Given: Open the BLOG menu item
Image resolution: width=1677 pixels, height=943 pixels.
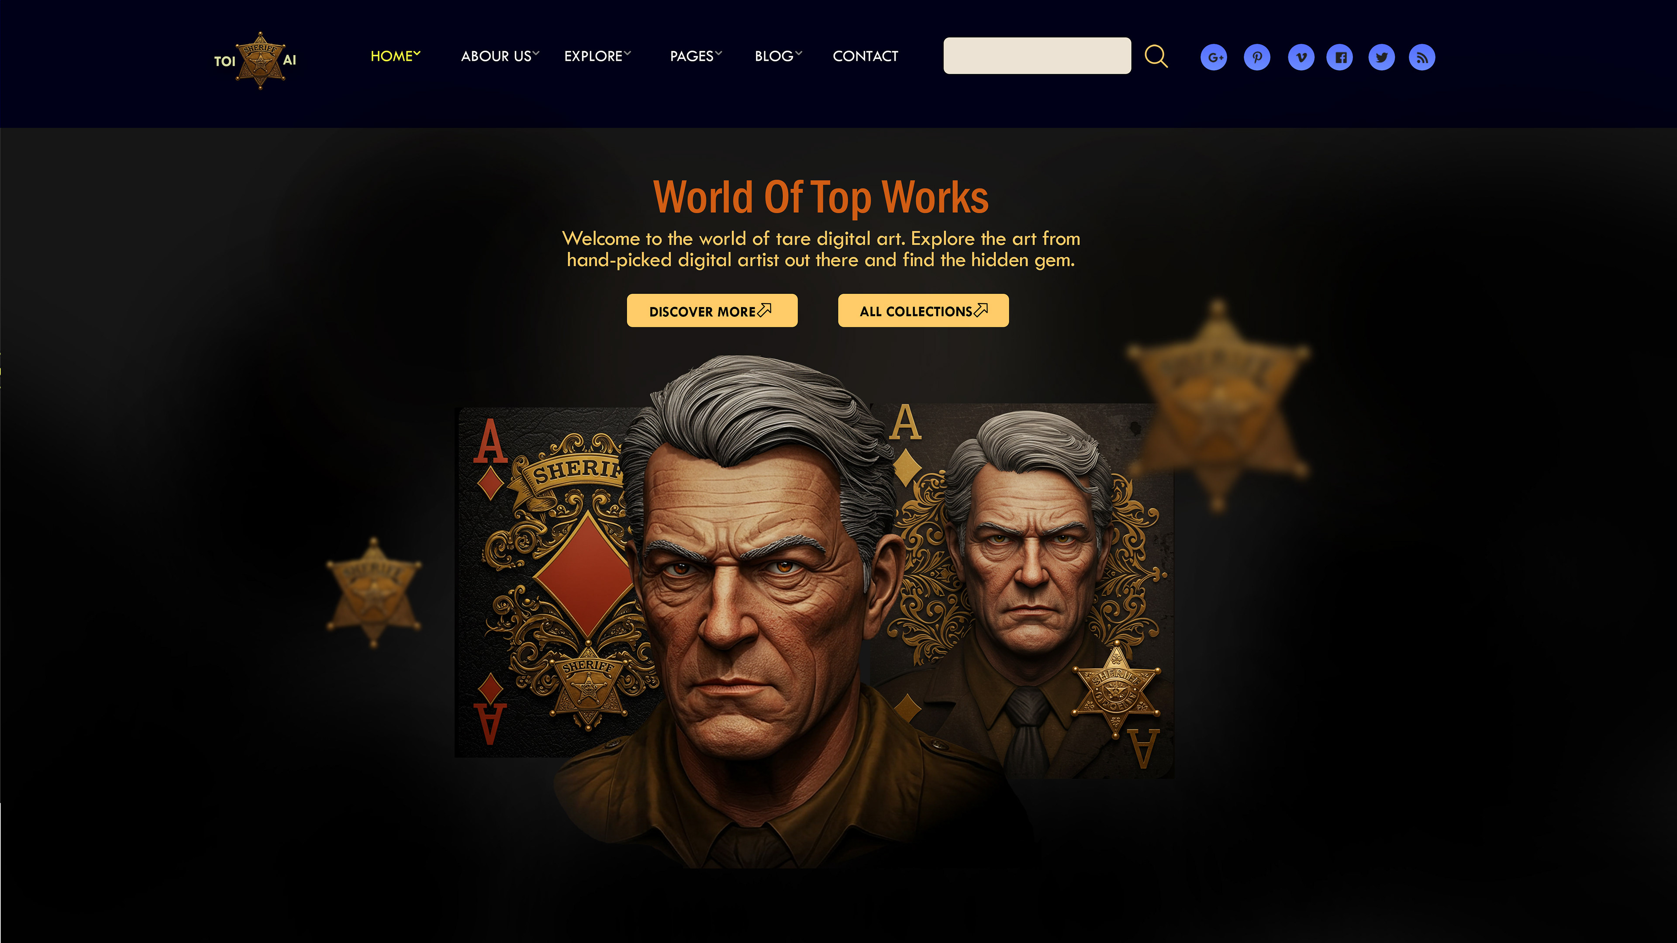Looking at the screenshot, I should pos(779,56).
